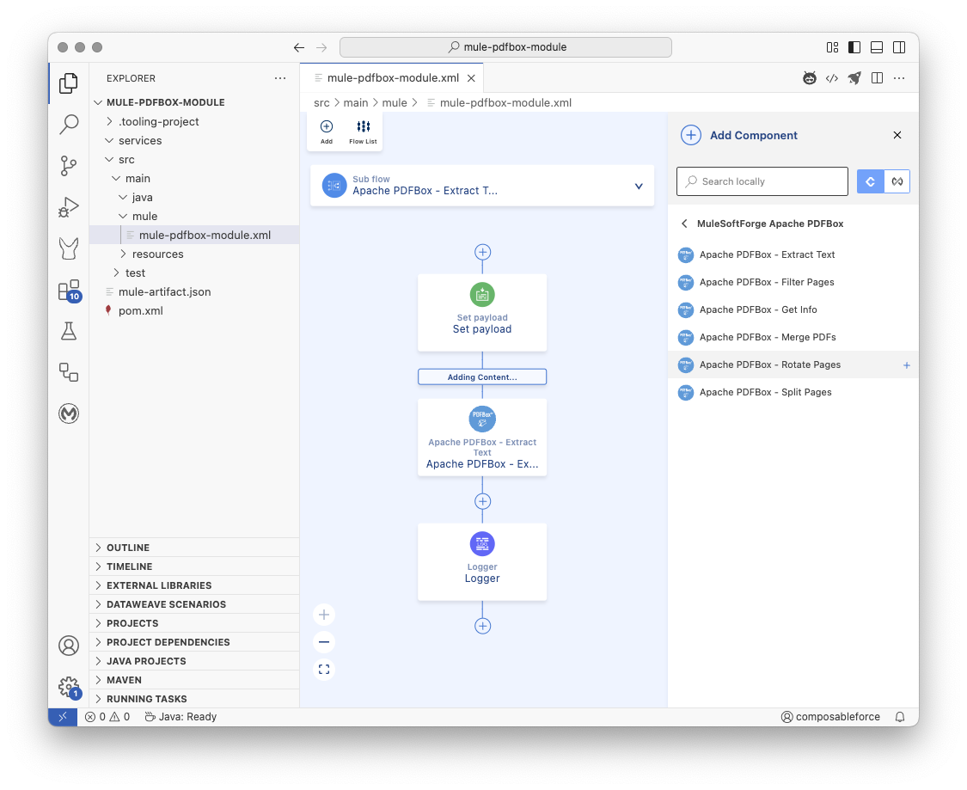
Task: Add Apache PDFBox - Merge PDFs component
Action: point(767,337)
